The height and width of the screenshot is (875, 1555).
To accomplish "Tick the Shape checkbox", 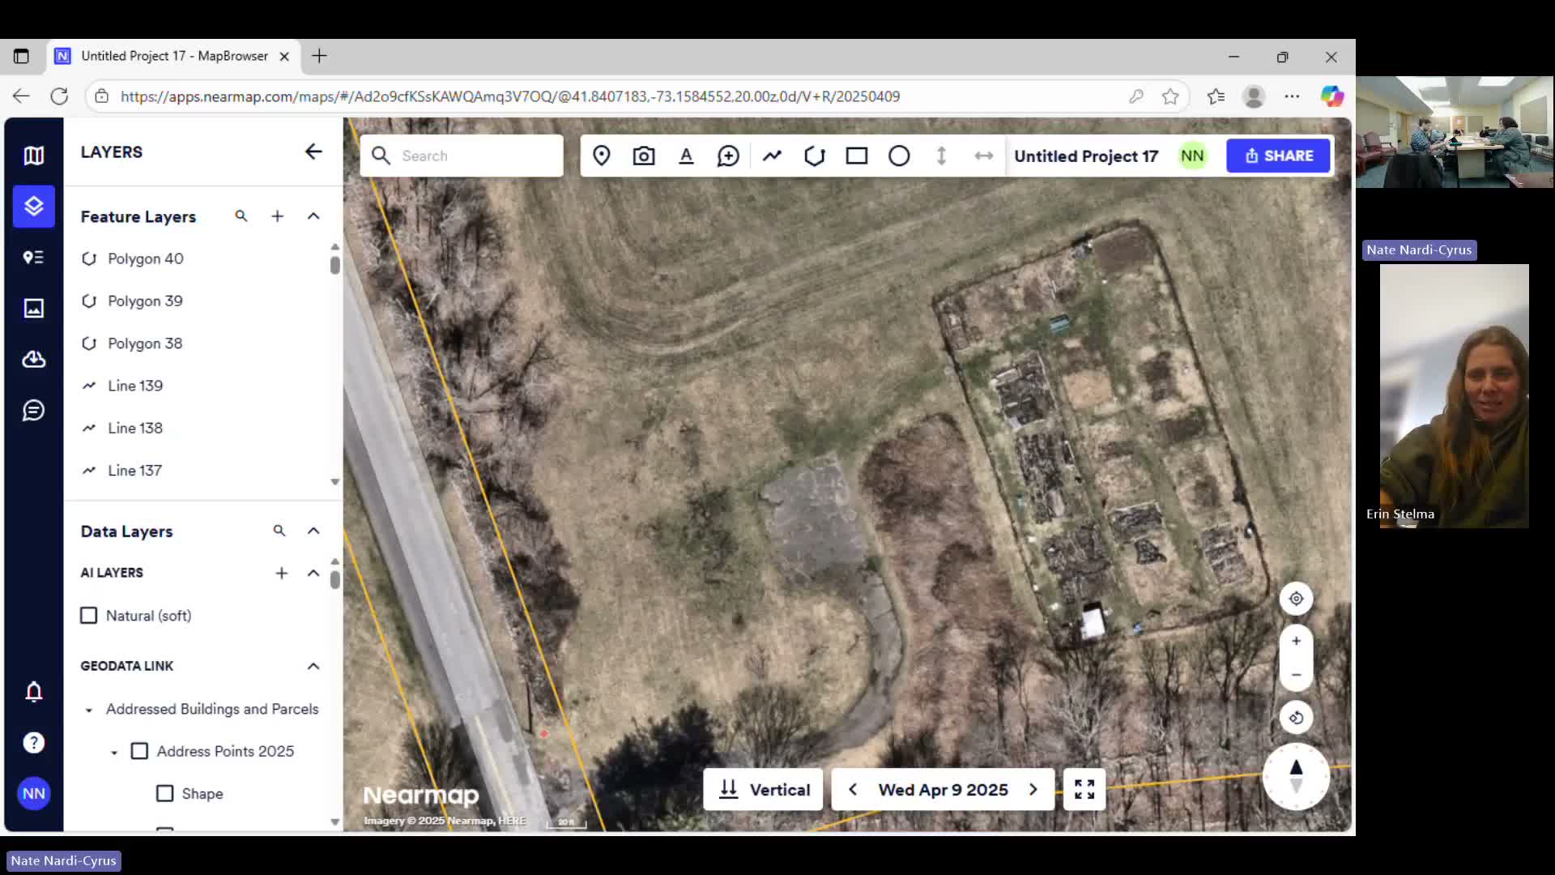I will 164,793.
